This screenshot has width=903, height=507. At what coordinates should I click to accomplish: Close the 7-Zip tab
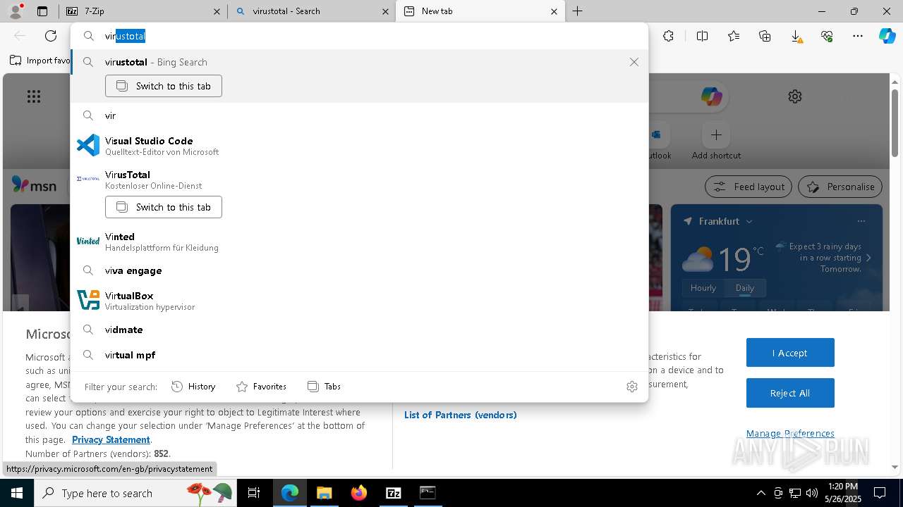(217, 11)
